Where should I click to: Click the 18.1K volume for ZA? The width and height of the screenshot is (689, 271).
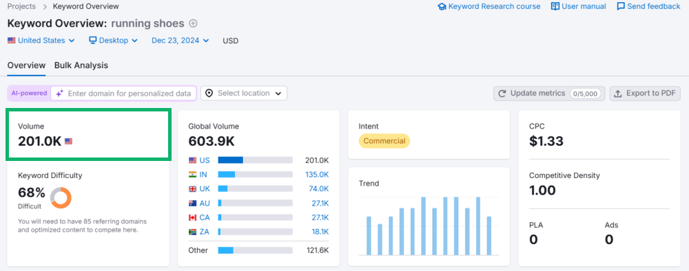coord(320,232)
